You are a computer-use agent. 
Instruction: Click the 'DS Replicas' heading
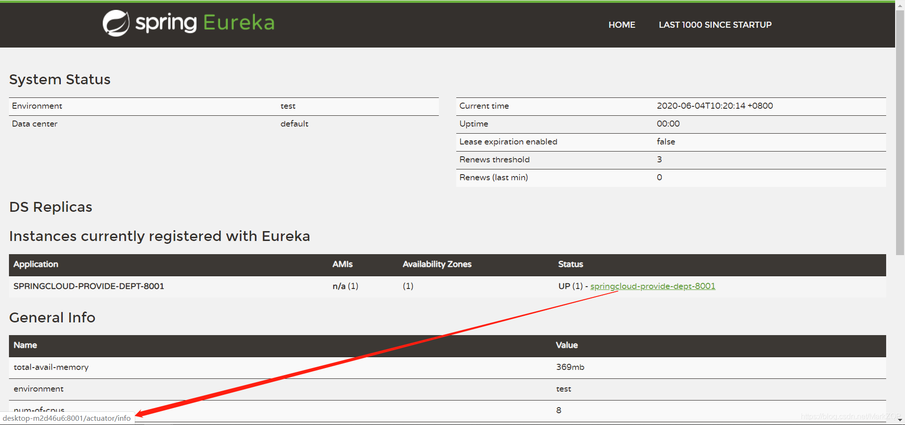tap(51, 207)
